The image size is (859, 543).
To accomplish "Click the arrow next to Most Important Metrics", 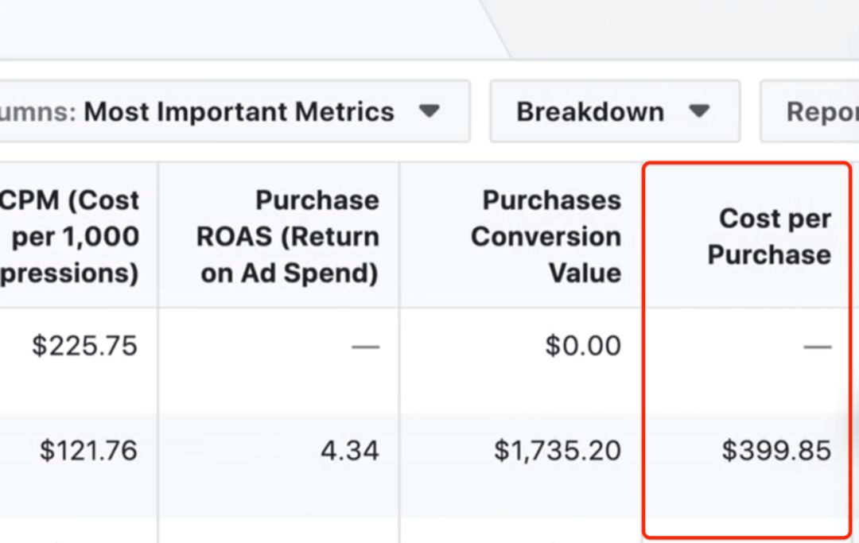I will [x=429, y=111].
